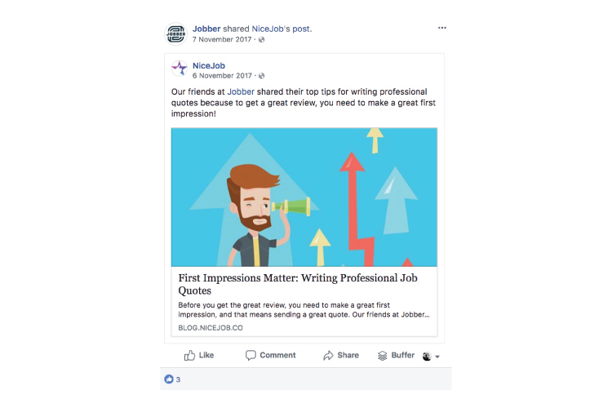Select the small profile avatar next to Buffer
This screenshot has width=612, height=408.
click(427, 356)
